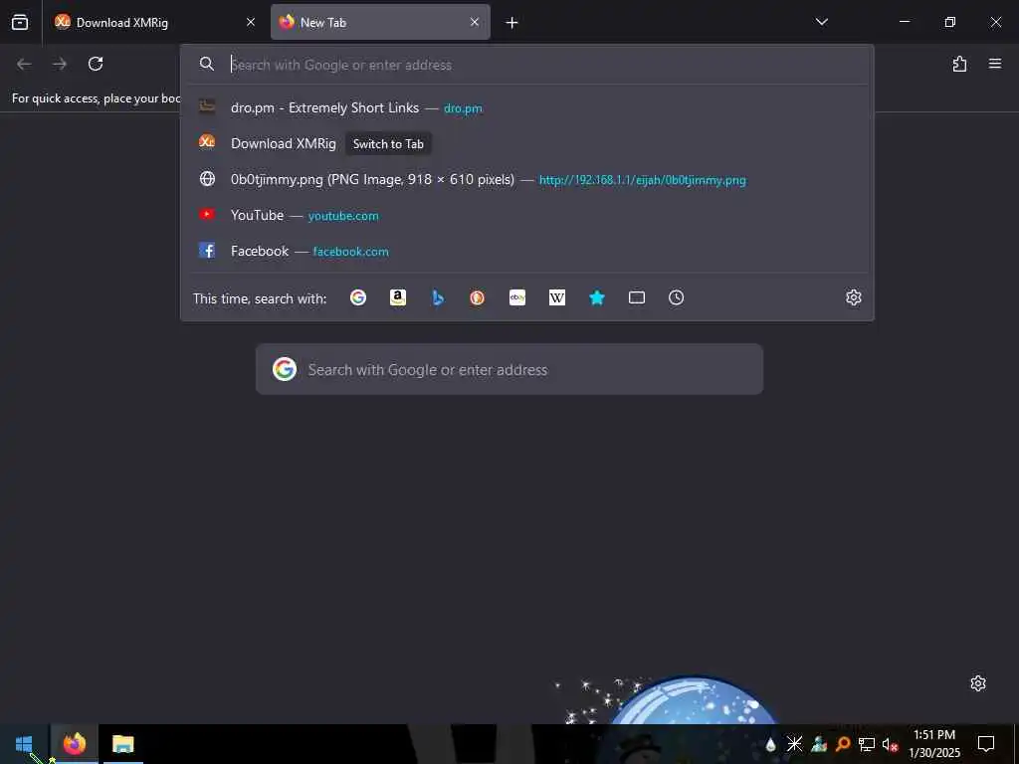Open the clock showing 1:51 PM

coord(933,744)
